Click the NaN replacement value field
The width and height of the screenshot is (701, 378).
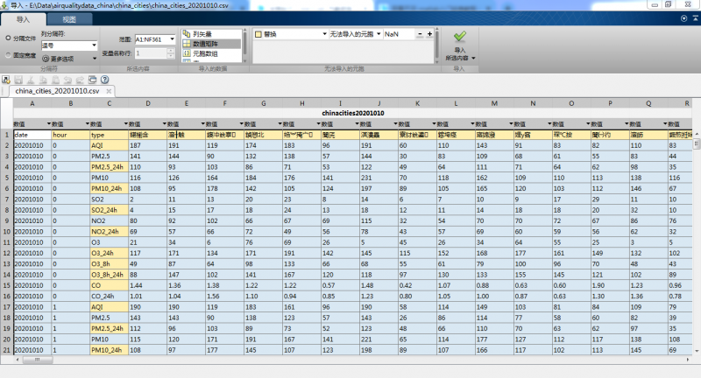(x=397, y=34)
